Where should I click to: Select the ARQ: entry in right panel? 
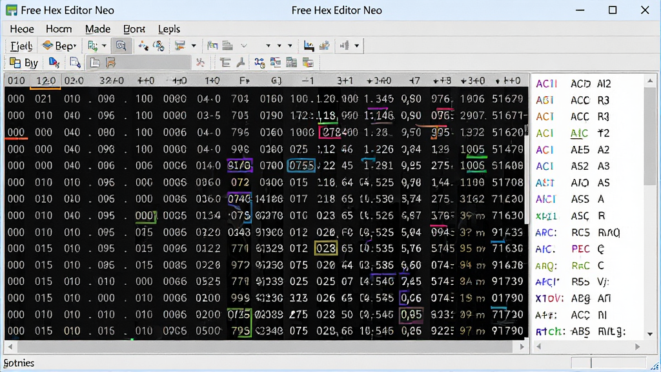tap(546, 265)
